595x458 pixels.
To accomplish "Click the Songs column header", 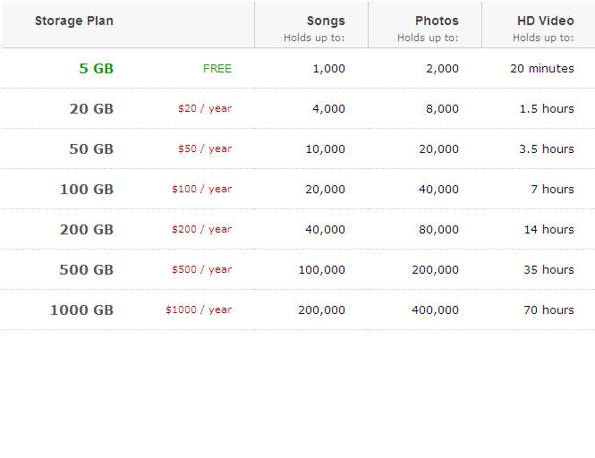I will point(326,21).
